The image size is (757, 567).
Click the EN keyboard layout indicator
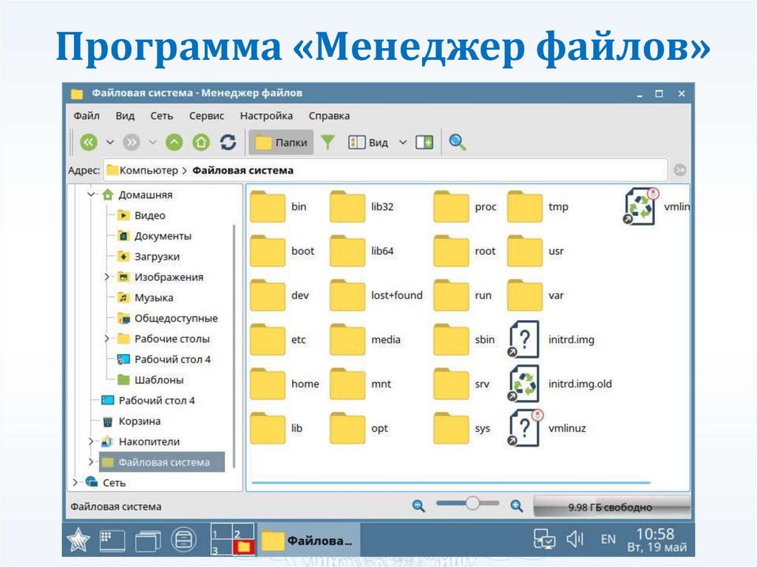(x=608, y=540)
